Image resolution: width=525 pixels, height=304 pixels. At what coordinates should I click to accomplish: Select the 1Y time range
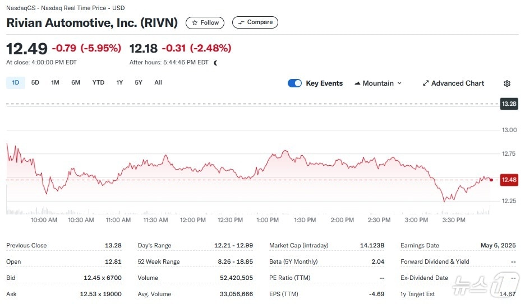pyautogui.click(x=119, y=83)
